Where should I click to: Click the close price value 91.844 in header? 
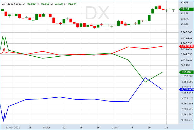point(72,4)
